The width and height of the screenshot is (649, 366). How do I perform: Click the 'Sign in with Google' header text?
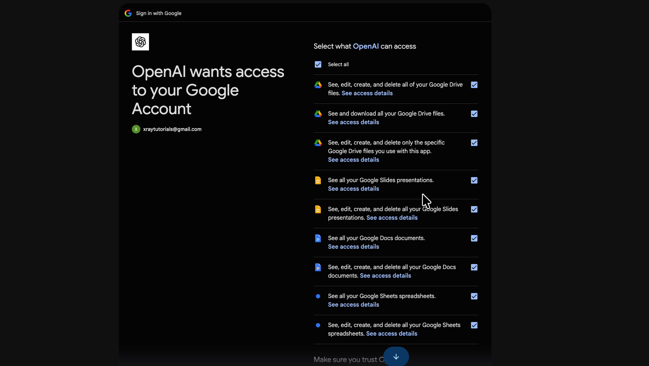pos(159,13)
